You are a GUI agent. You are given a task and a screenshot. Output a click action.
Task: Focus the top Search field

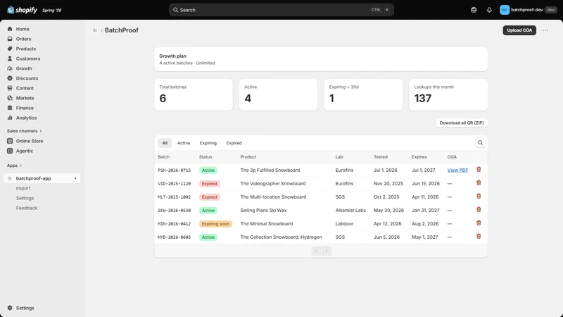(x=281, y=10)
